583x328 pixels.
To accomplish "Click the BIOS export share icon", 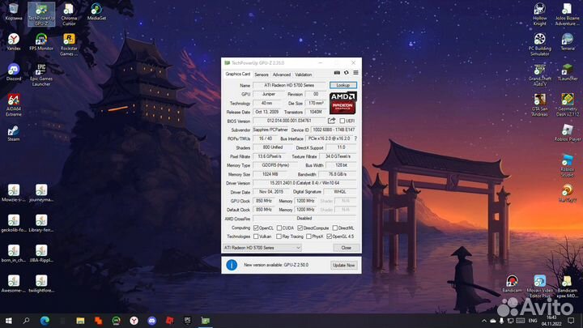I will click(x=331, y=121).
